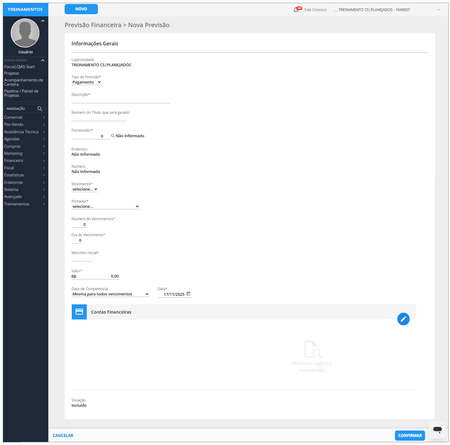Expand the Agendas menu
Viewport: 450px width, 445px height.
[25, 139]
